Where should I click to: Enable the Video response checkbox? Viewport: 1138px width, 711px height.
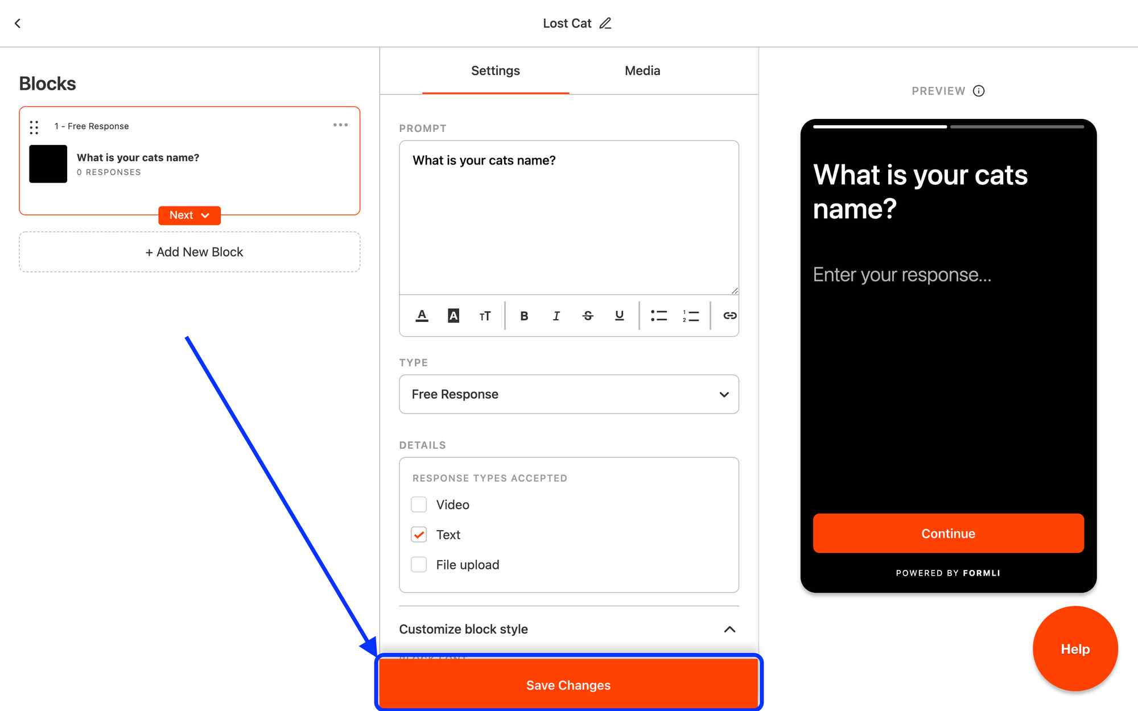tap(419, 505)
